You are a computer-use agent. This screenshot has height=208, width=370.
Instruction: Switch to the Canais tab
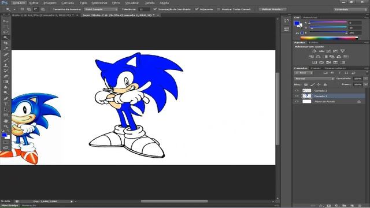coord(316,68)
